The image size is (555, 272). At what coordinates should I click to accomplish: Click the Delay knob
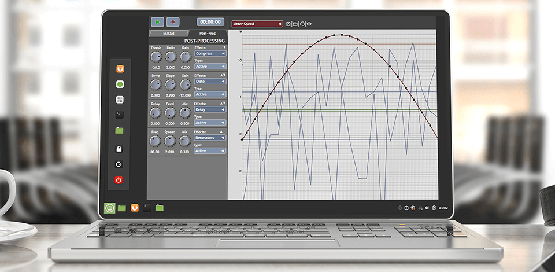click(x=156, y=113)
